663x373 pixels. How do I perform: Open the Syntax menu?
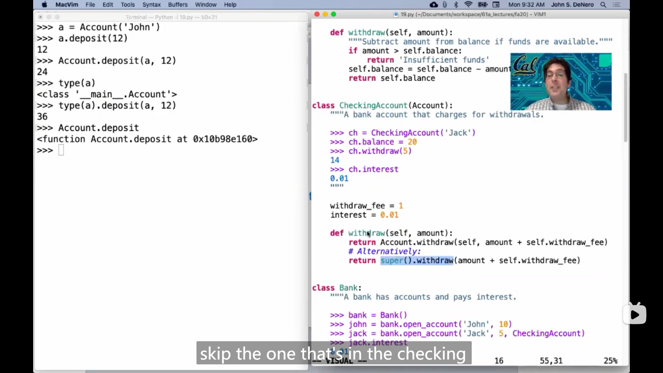[x=151, y=4]
